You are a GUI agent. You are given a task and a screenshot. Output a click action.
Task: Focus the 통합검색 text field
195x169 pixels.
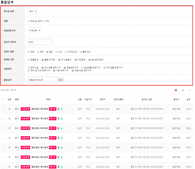click(x=42, y=80)
